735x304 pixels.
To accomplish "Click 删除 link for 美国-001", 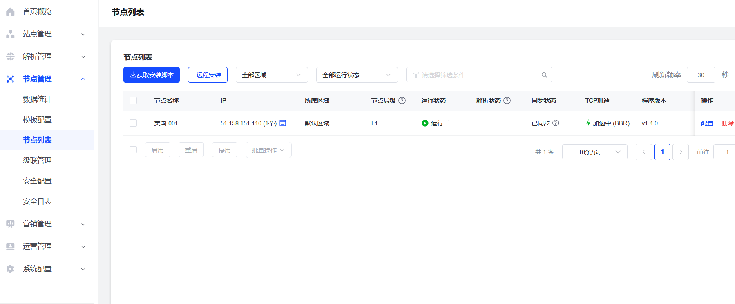I will [x=728, y=123].
